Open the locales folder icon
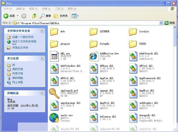 tap(133, 32)
